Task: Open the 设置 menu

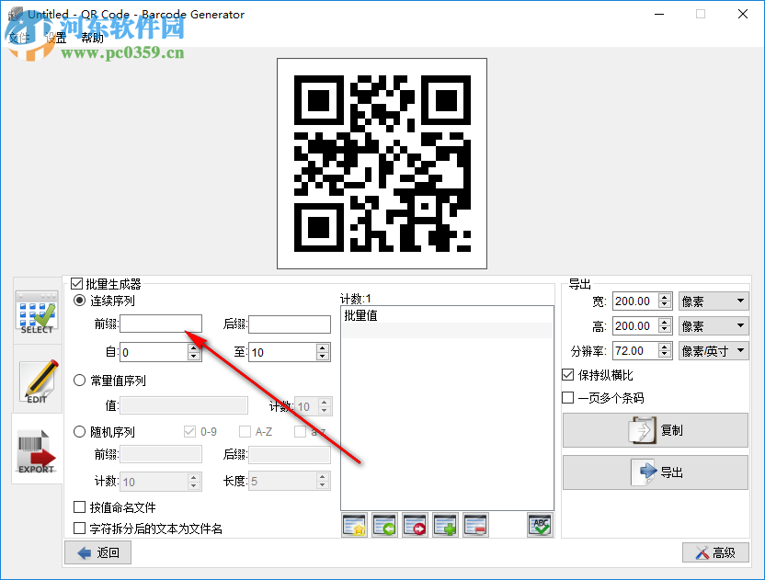Action: 55,38
